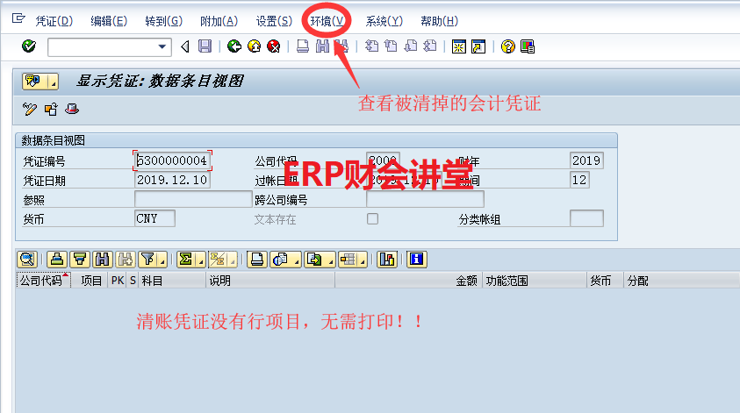Toggle the 文本存在 checkbox

point(372,219)
